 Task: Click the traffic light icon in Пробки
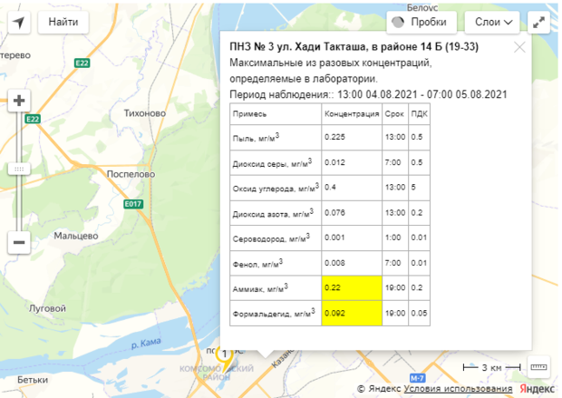[400, 22]
